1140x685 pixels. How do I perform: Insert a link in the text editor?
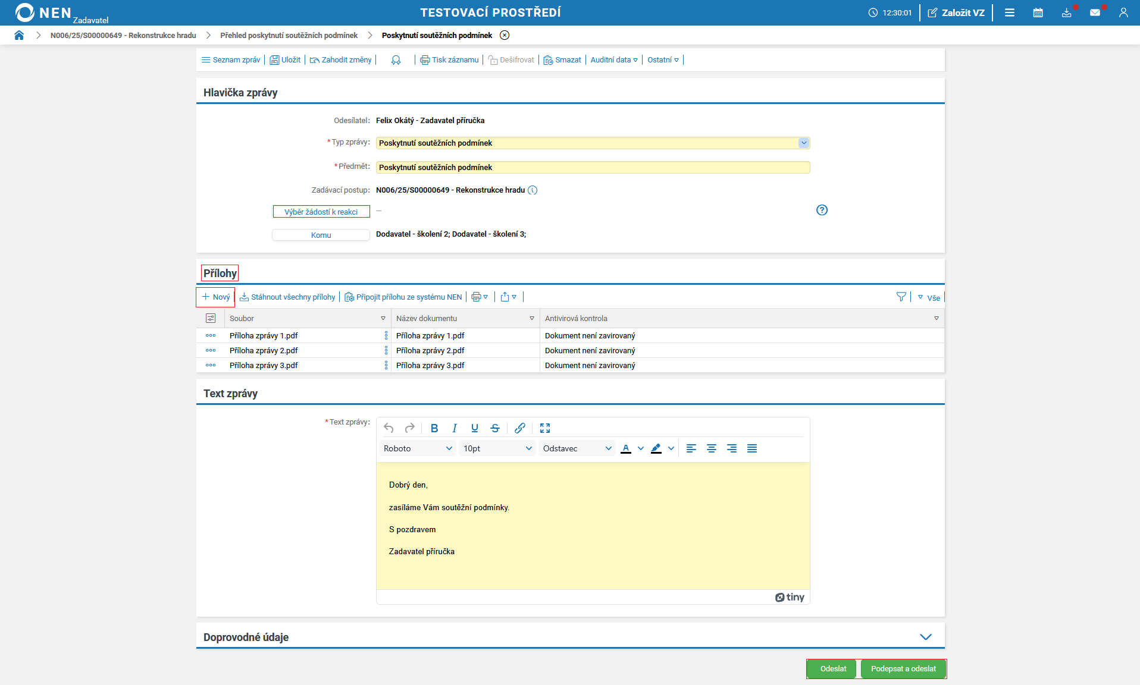[519, 428]
